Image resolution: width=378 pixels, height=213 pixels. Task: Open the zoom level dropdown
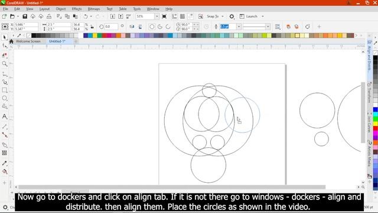(x=157, y=17)
